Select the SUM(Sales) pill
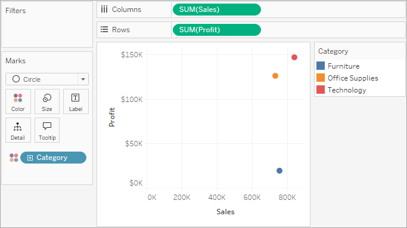 (217, 10)
